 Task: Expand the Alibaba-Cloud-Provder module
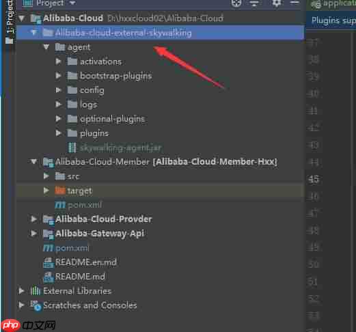pos(33,219)
